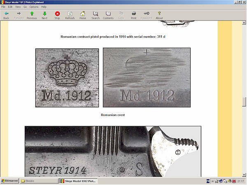Click the Romanian contract pistol caption text
This screenshot has width=247, height=185.
coord(113,37)
